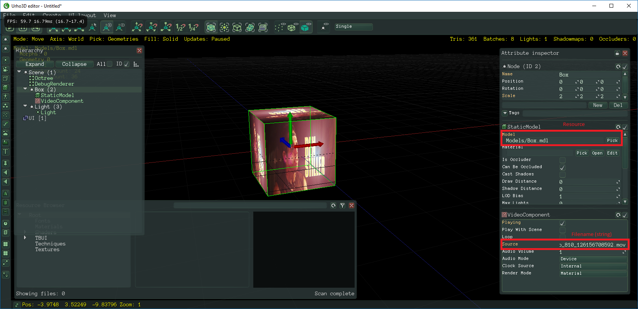Reset Node attributes to default icon

(618, 67)
